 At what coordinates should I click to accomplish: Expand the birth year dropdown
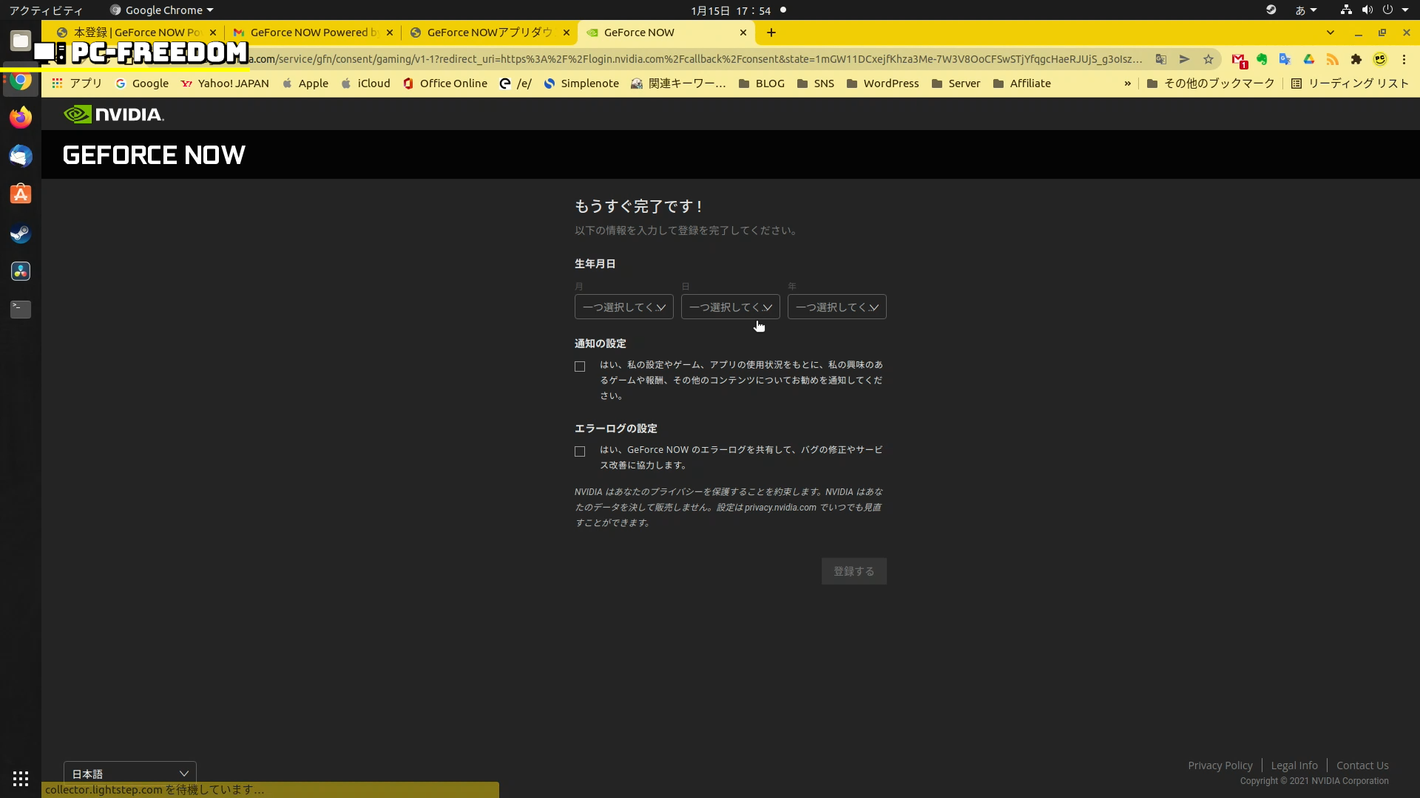(x=836, y=307)
